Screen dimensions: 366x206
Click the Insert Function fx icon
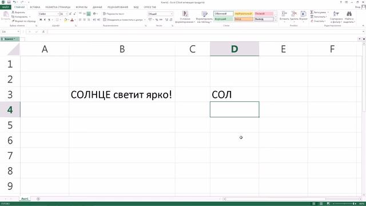pyautogui.click(x=43, y=31)
